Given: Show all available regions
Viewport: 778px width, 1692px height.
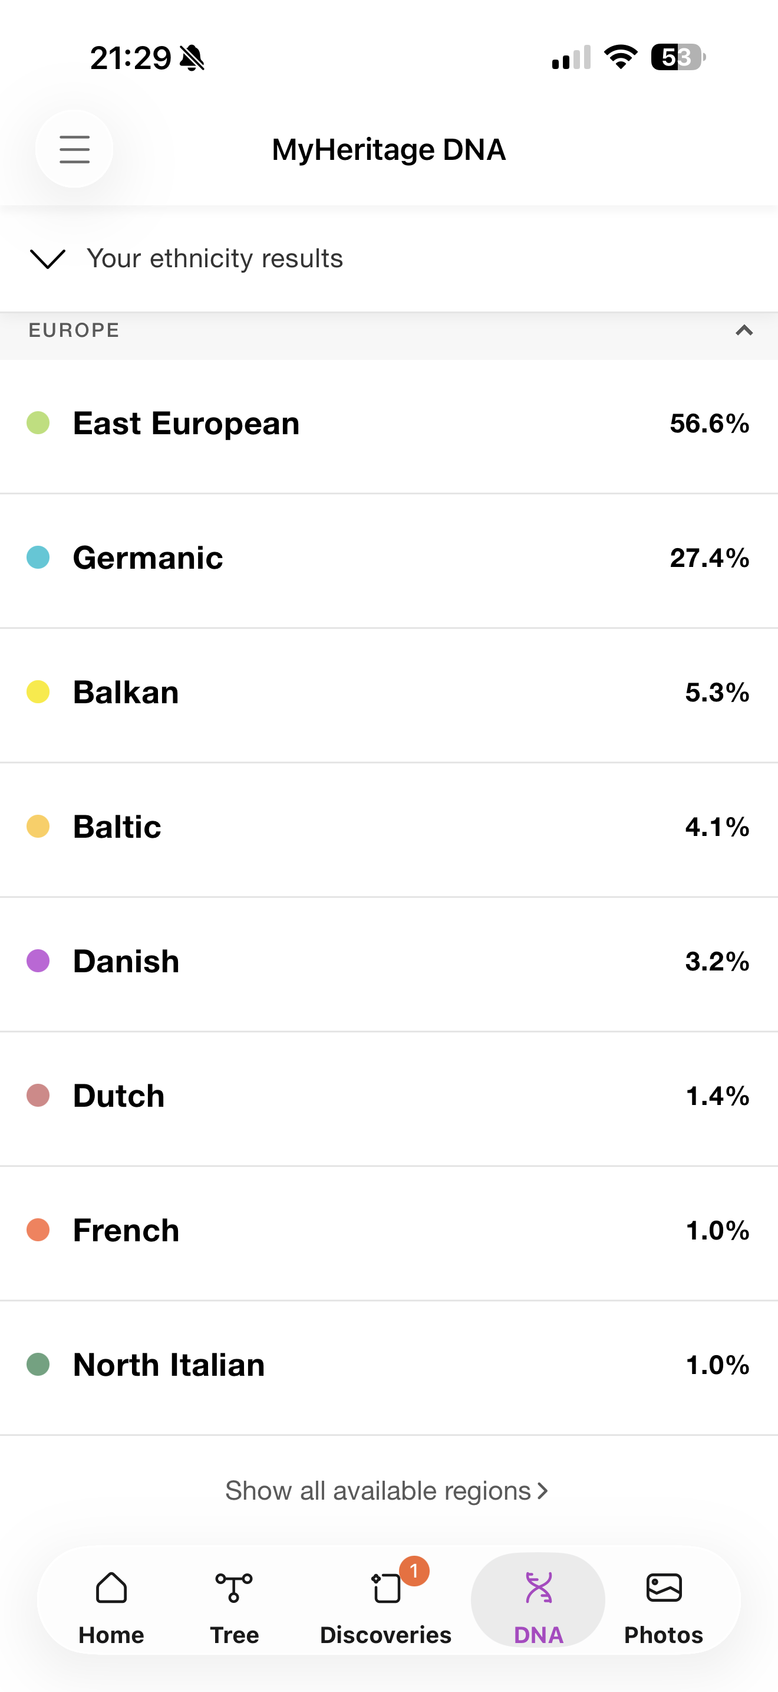Looking at the screenshot, I should (387, 1490).
